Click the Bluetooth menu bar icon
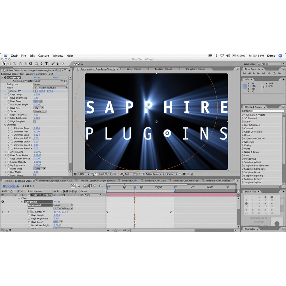Viewport: 286px width, 286px height. pos(216,56)
